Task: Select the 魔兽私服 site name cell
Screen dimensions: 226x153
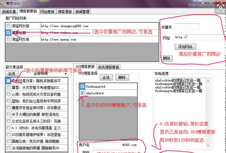Action: tap(26, 33)
